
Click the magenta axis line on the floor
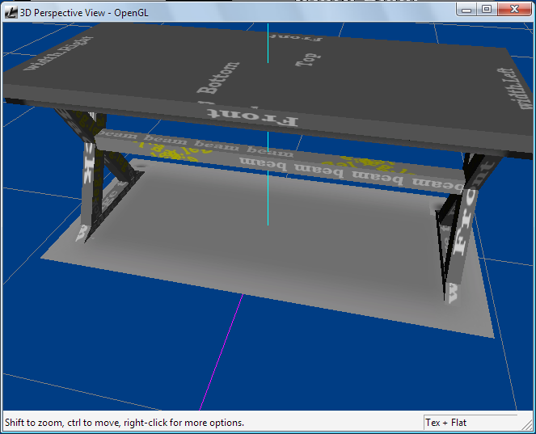[x=220, y=354]
